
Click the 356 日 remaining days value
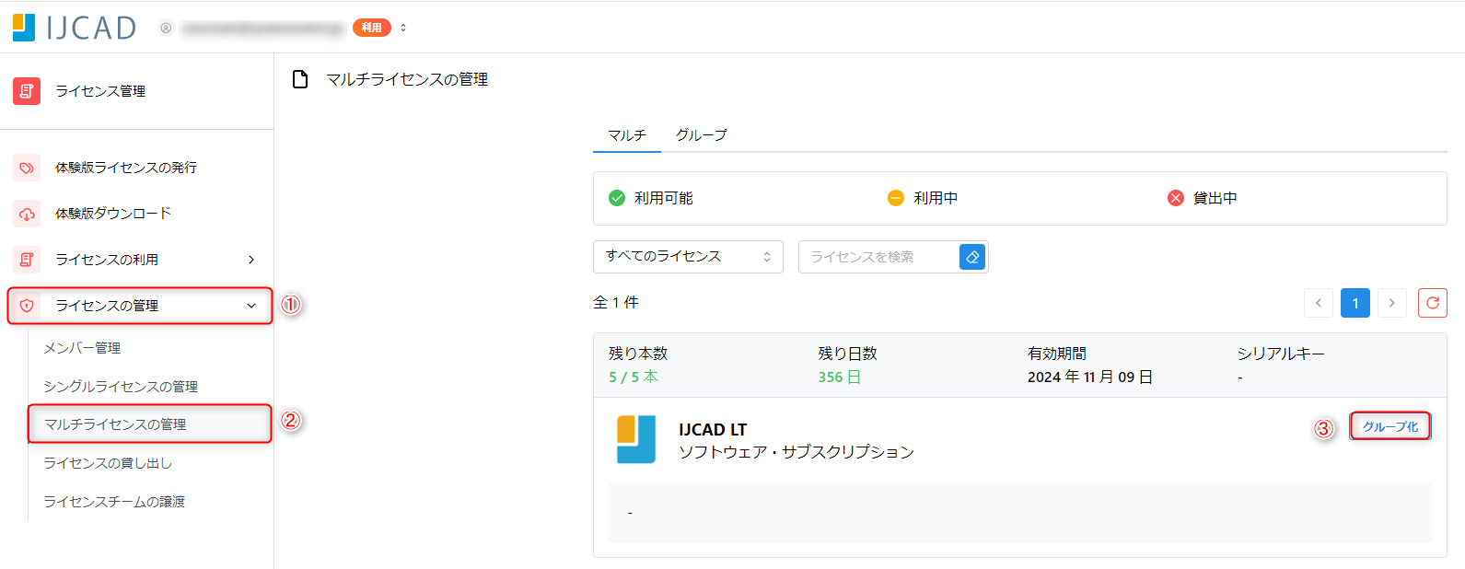tap(840, 377)
